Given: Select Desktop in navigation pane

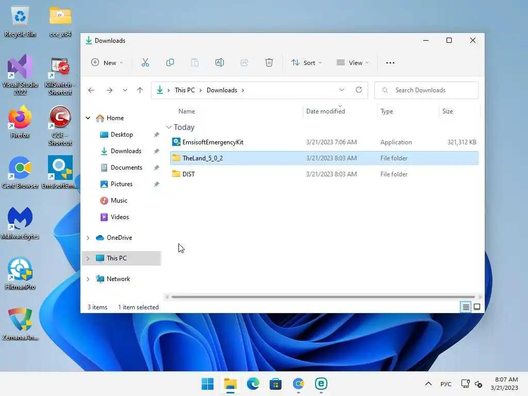Looking at the screenshot, I should tap(121, 135).
